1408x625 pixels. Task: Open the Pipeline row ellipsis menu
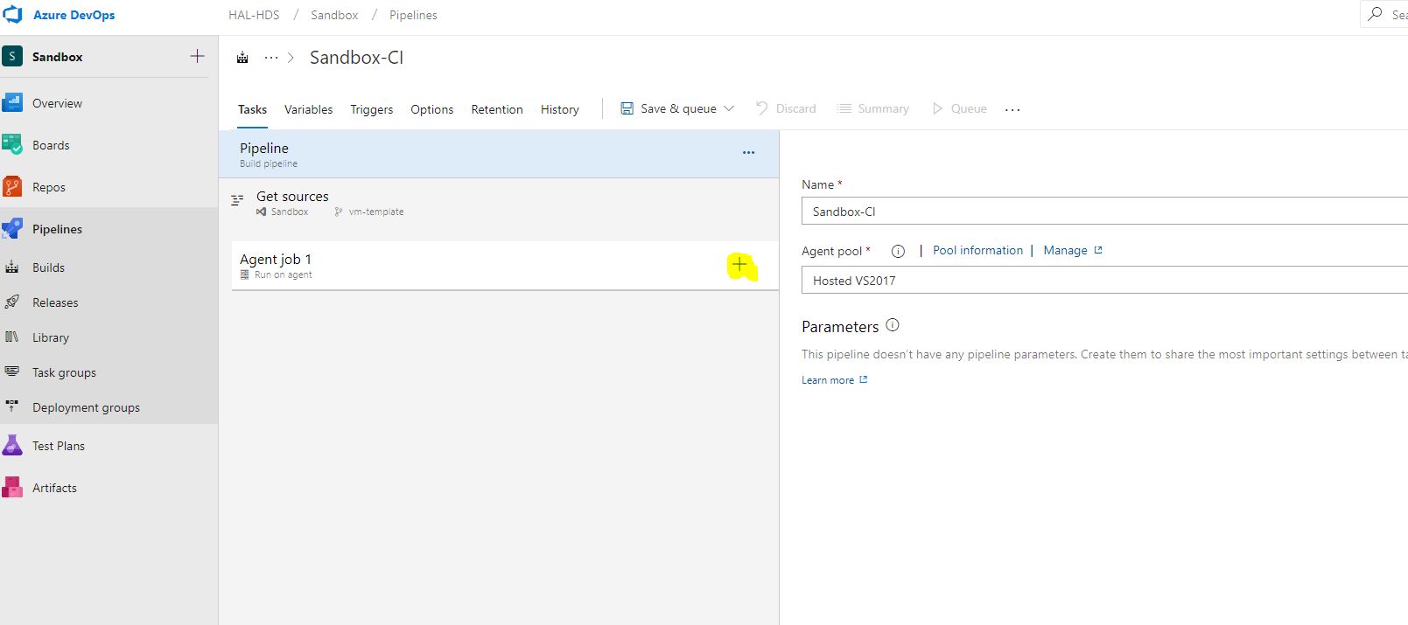click(748, 152)
